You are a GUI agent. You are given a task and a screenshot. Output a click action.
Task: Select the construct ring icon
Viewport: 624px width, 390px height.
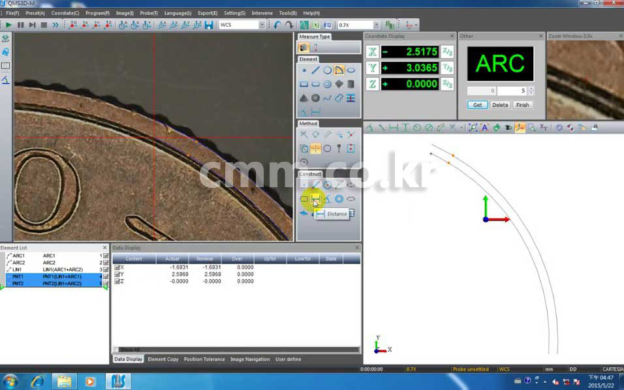339,199
